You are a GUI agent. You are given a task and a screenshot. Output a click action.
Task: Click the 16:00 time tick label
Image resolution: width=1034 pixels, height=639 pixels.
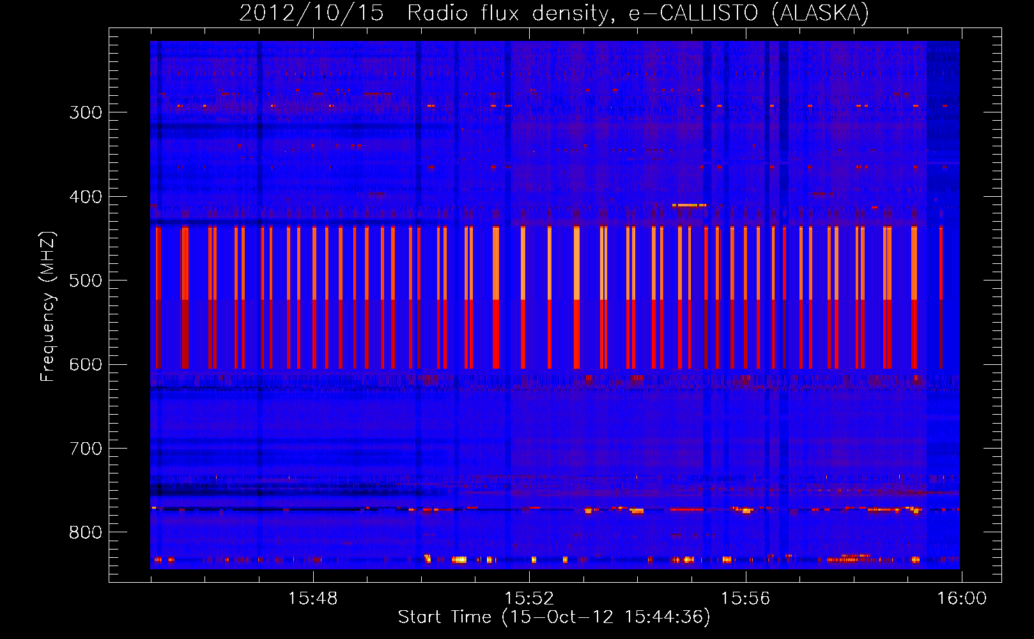click(962, 598)
